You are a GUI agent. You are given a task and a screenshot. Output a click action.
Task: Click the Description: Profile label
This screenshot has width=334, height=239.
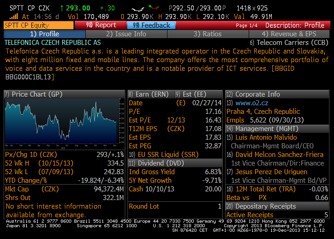295,25
